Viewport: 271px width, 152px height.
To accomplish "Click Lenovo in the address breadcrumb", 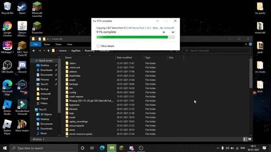I will [63, 51].
